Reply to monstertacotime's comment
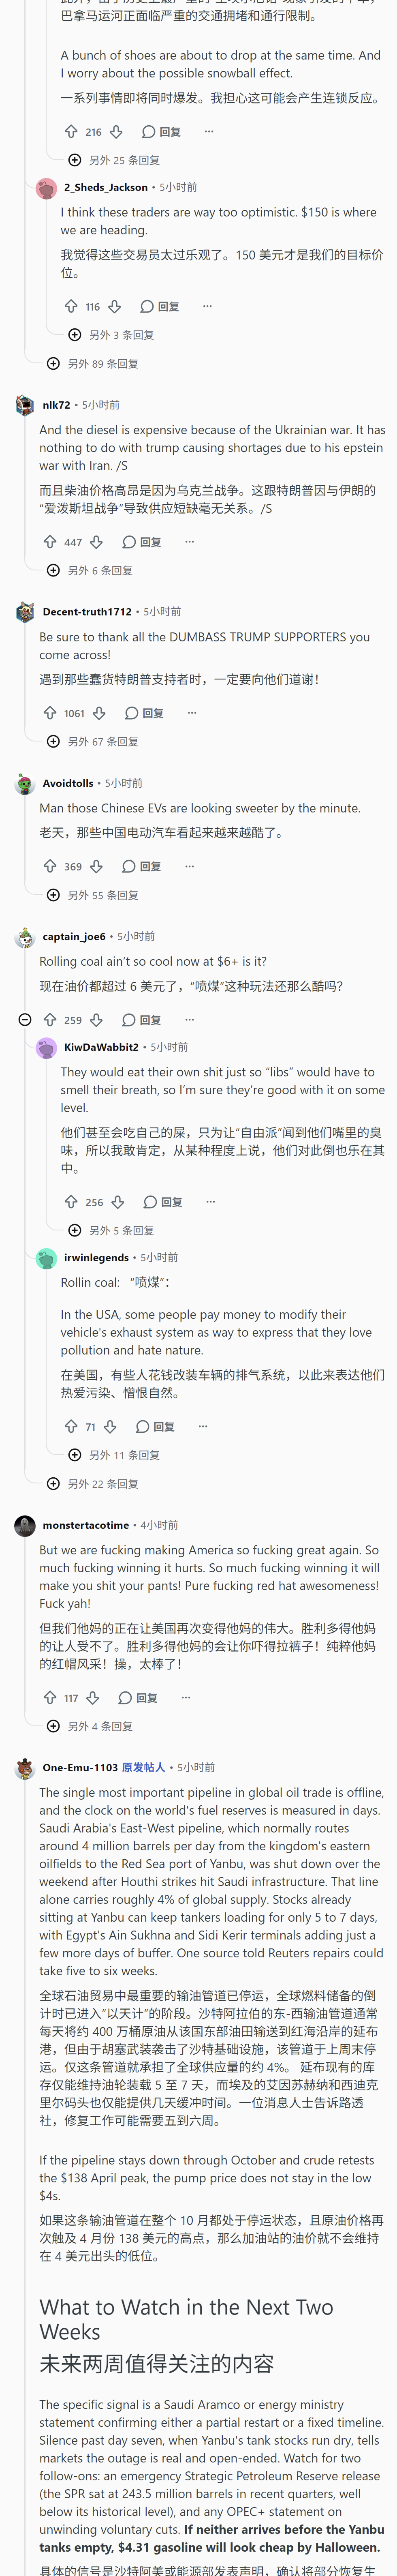The width and height of the screenshot is (397, 2576). 138,1697
